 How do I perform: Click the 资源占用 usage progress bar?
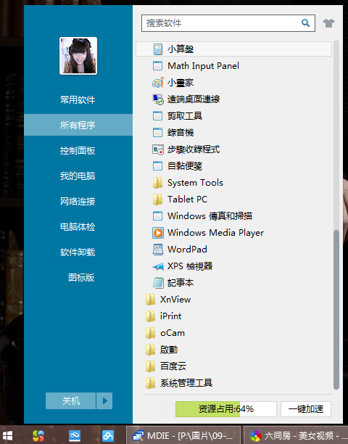(225, 409)
